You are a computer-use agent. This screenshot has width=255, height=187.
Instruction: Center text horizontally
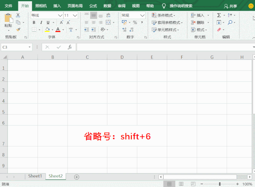(x=94, y=22)
